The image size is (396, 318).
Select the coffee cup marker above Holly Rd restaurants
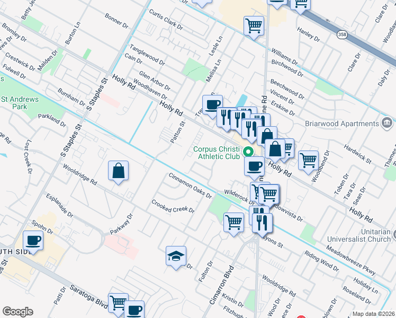point(212,104)
